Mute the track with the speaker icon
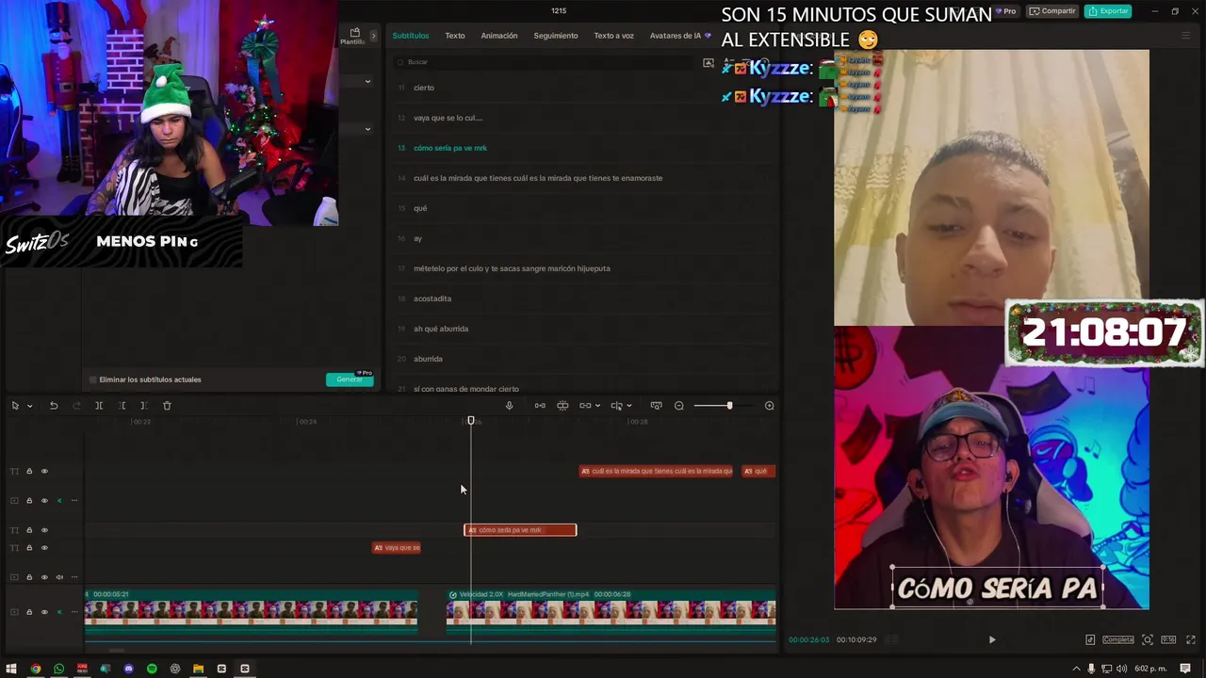Screen dimensions: 1206x678 tap(59, 577)
